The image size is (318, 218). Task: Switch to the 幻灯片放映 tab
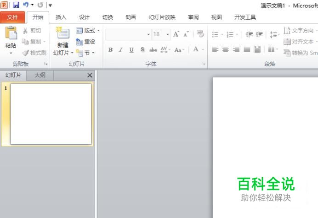click(162, 17)
